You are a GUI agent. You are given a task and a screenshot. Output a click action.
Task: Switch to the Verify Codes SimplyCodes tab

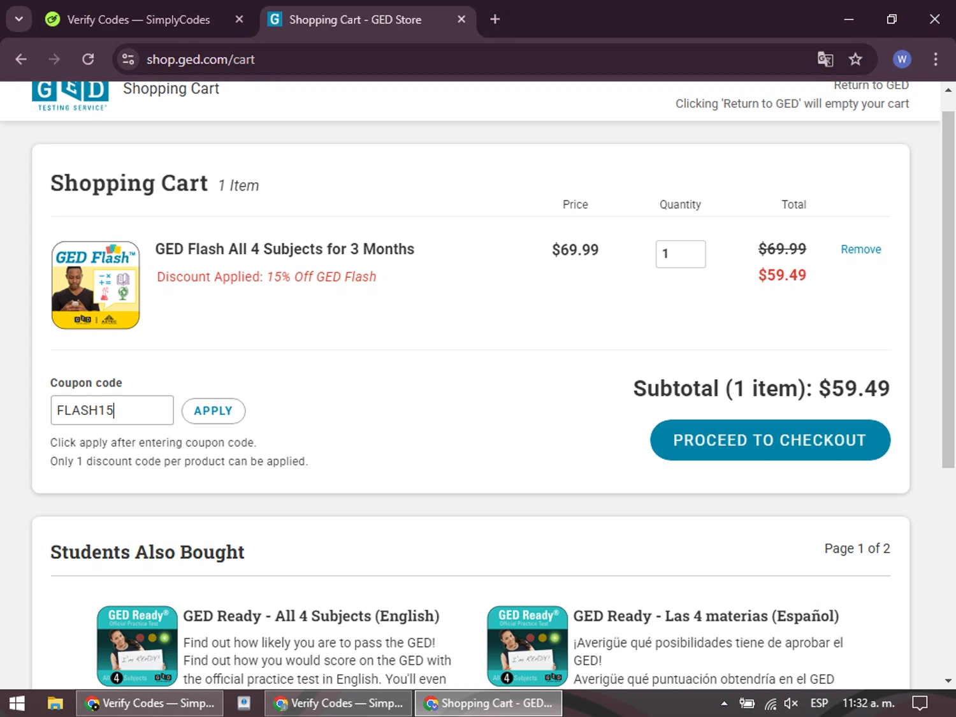(138, 20)
